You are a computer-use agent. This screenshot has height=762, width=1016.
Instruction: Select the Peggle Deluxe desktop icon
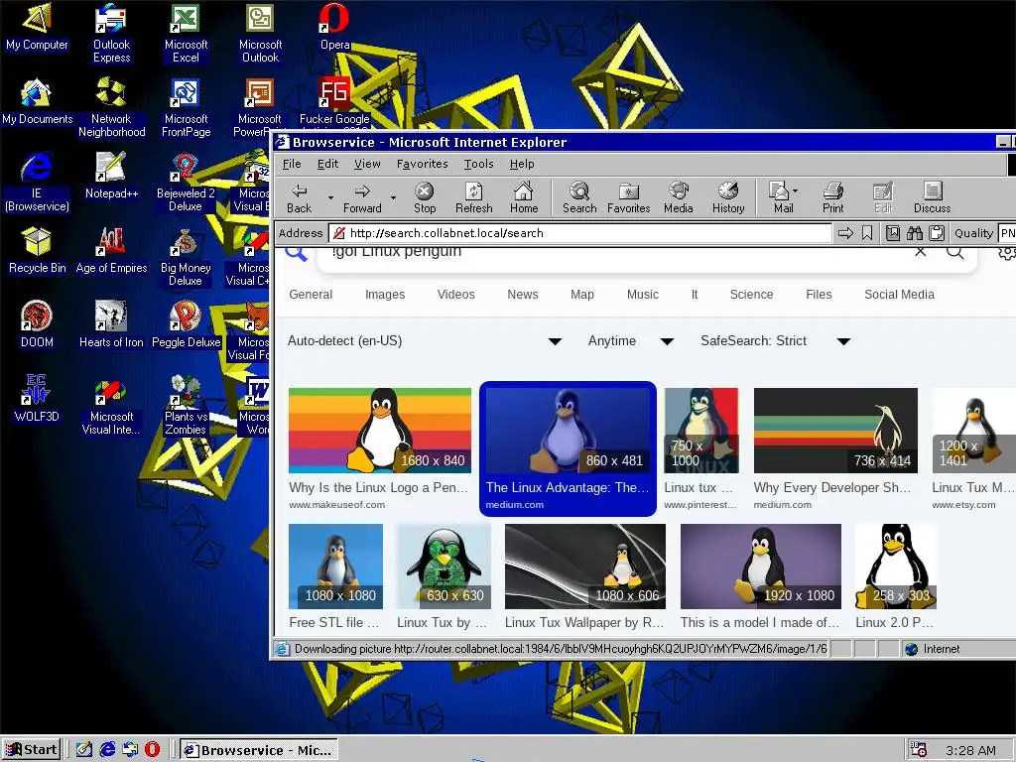186,324
